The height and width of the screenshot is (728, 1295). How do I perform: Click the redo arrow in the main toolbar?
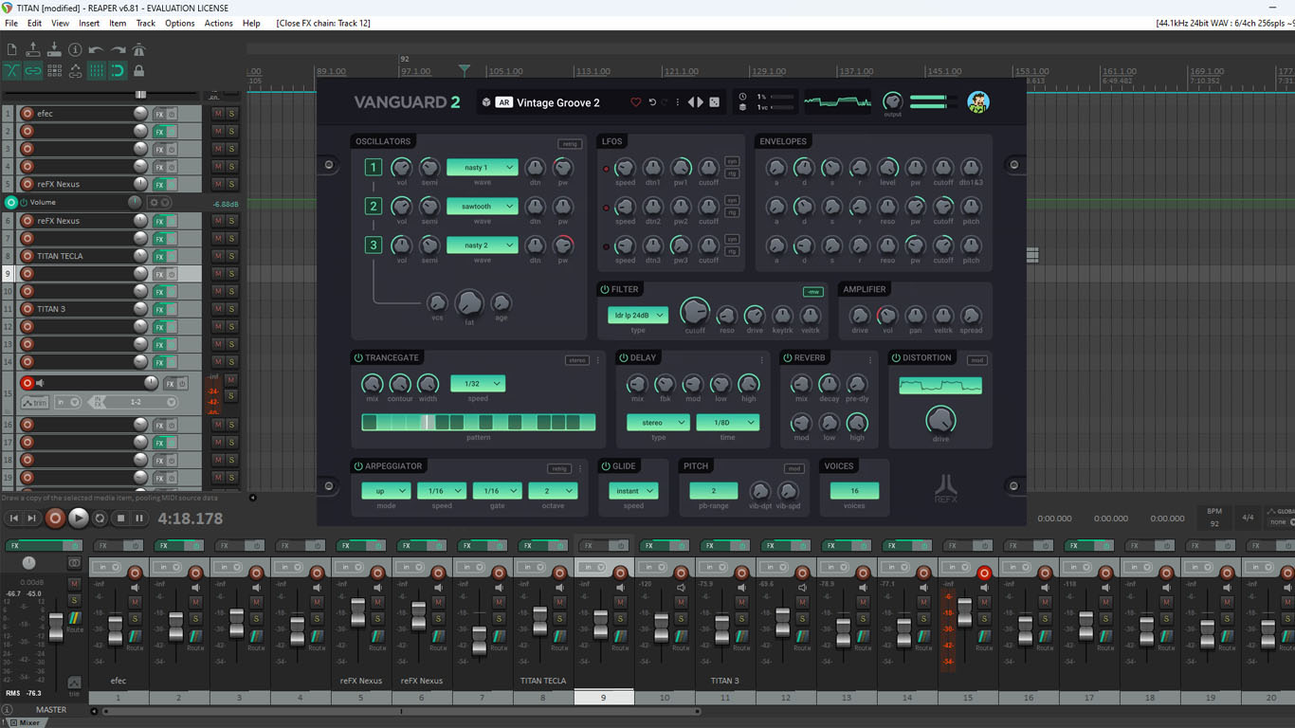click(118, 49)
